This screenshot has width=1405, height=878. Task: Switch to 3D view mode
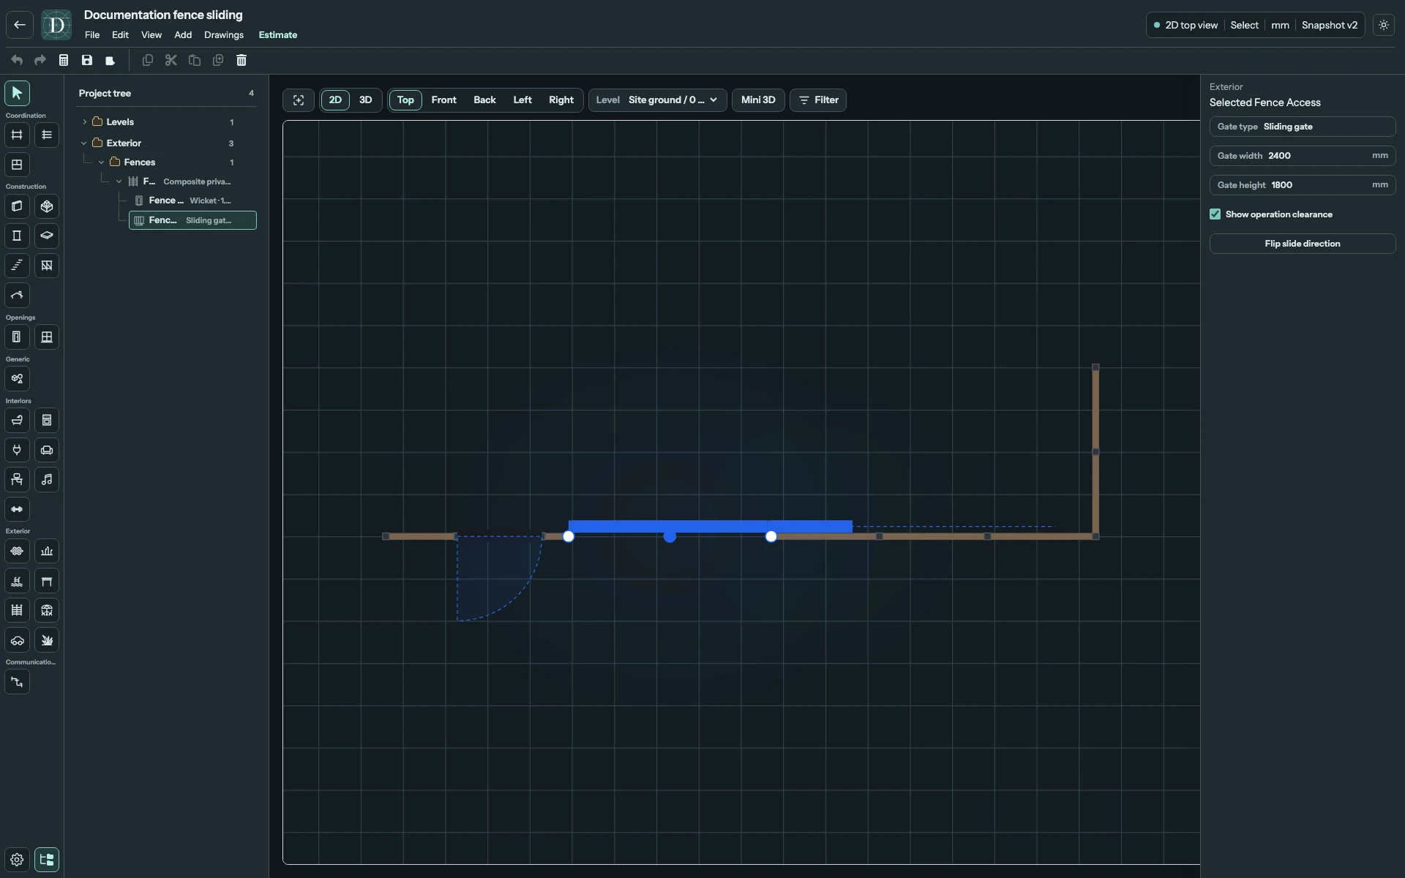366,100
